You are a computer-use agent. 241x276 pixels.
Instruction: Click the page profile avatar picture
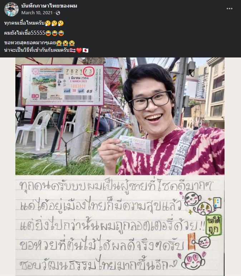11,10
